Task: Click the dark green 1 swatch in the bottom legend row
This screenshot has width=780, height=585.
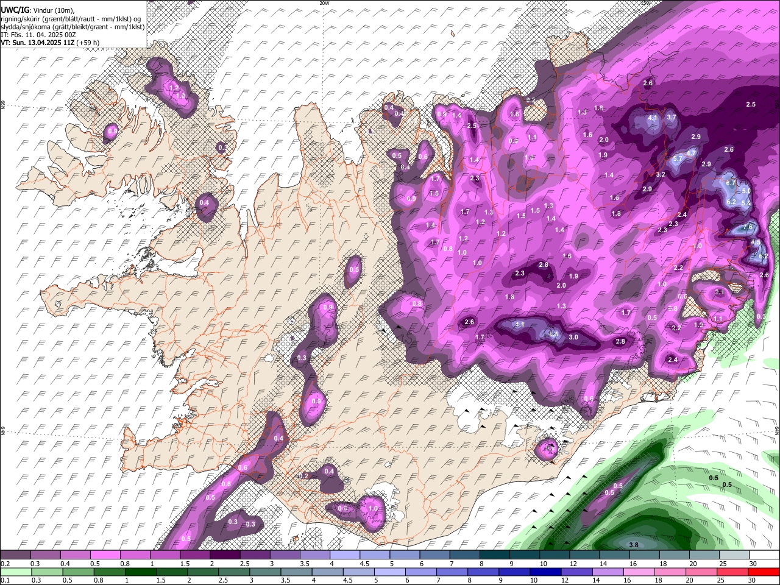Action: tap(140, 572)
